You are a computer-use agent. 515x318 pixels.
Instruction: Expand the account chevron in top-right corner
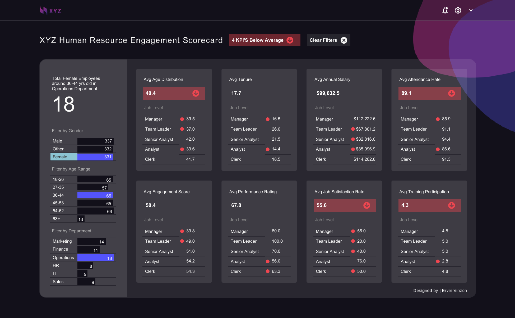pyautogui.click(x=471, y=10)
